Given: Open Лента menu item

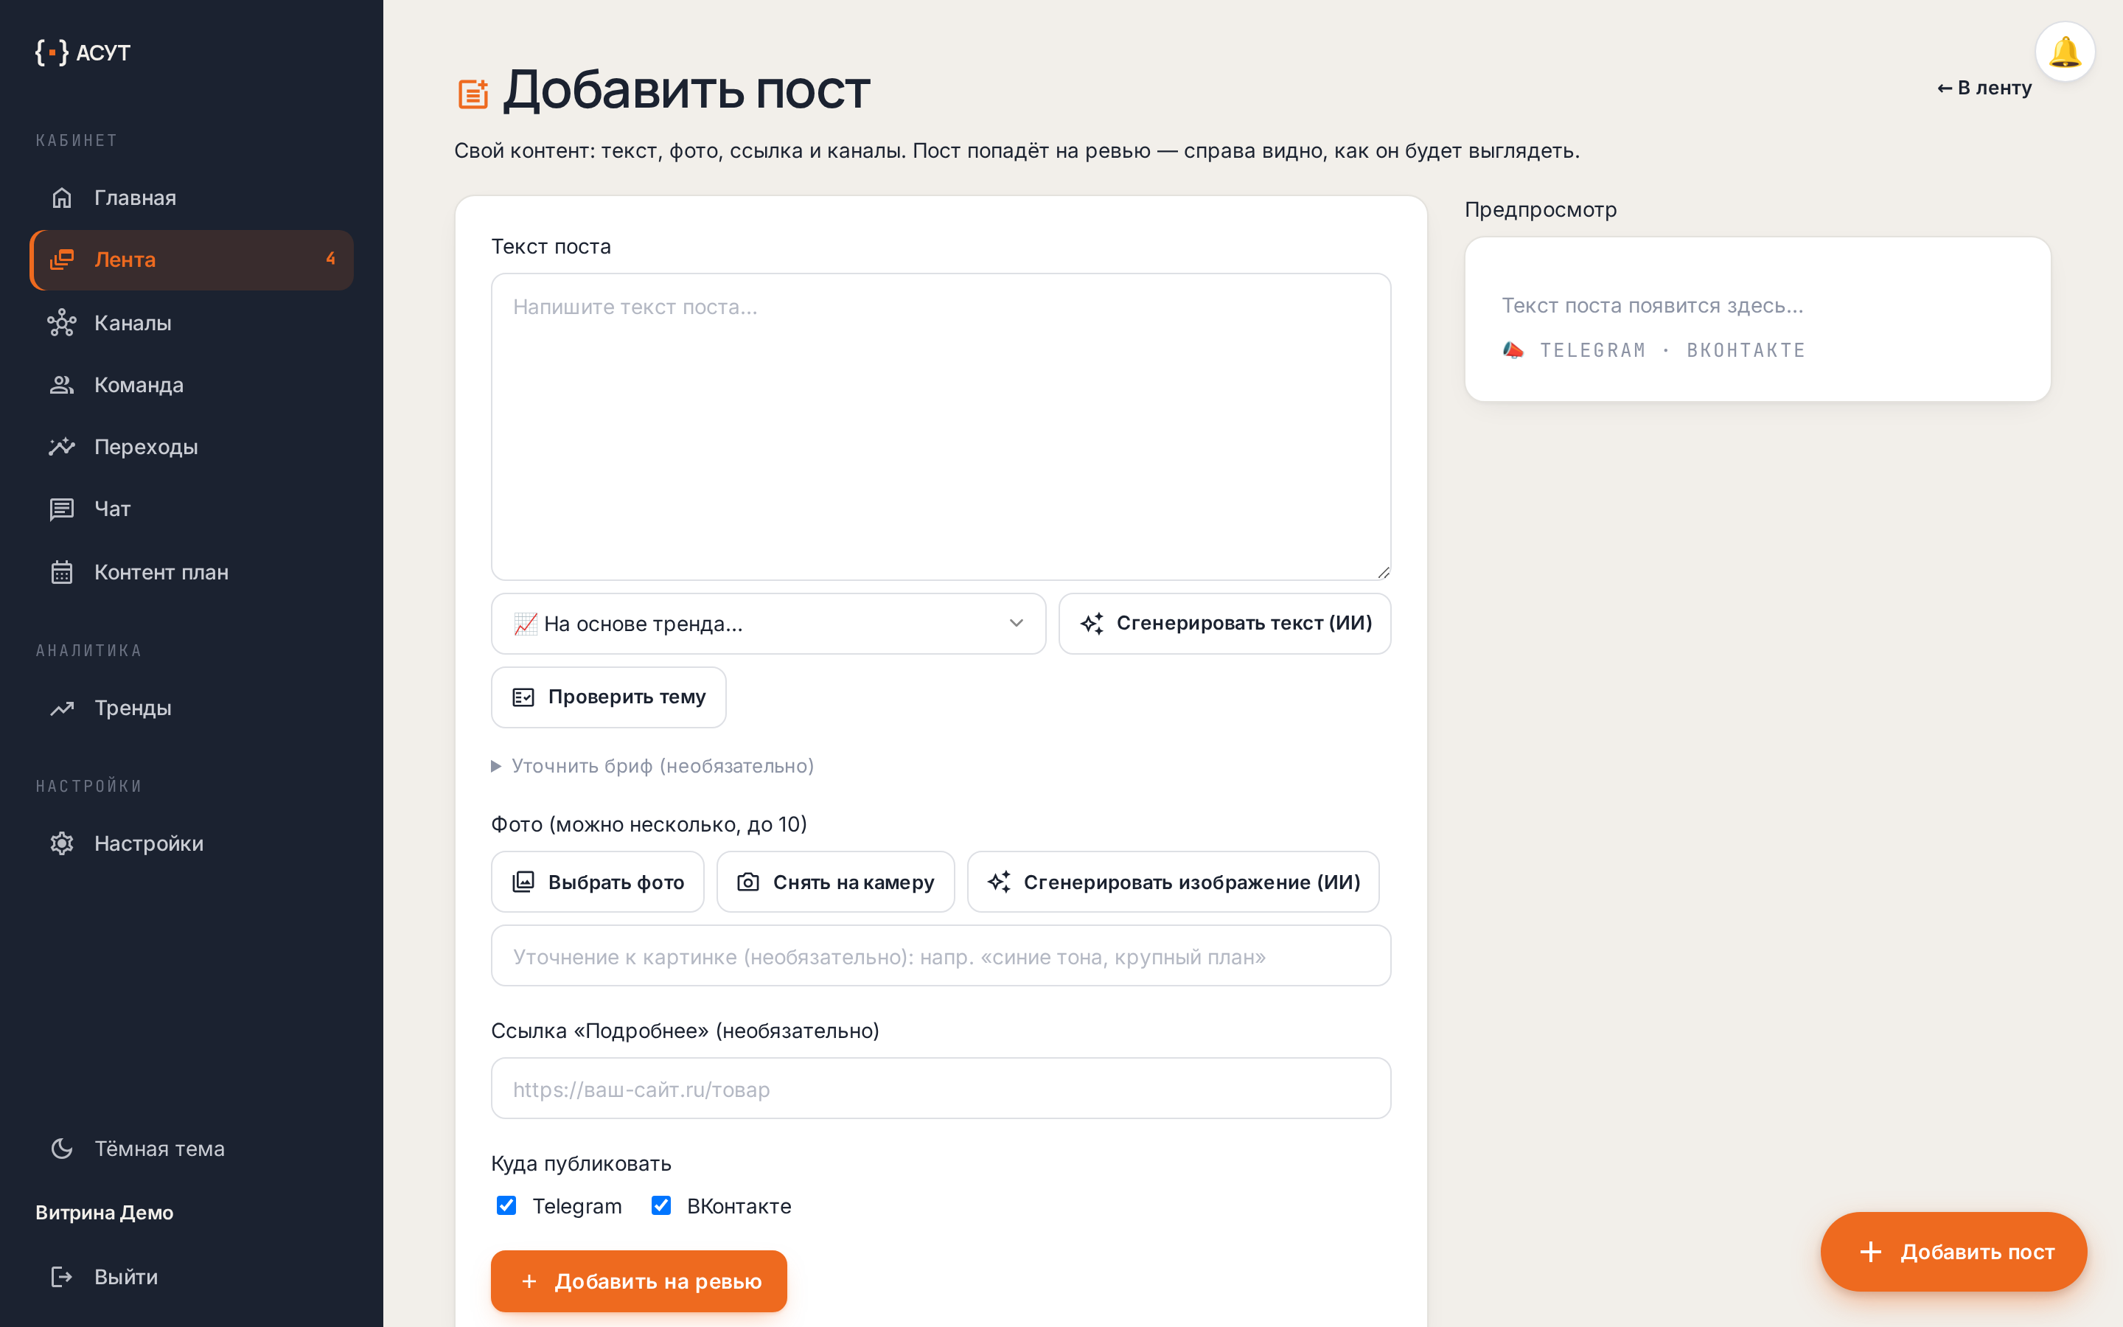Looking at the screenshot, I should pos(191,260).
